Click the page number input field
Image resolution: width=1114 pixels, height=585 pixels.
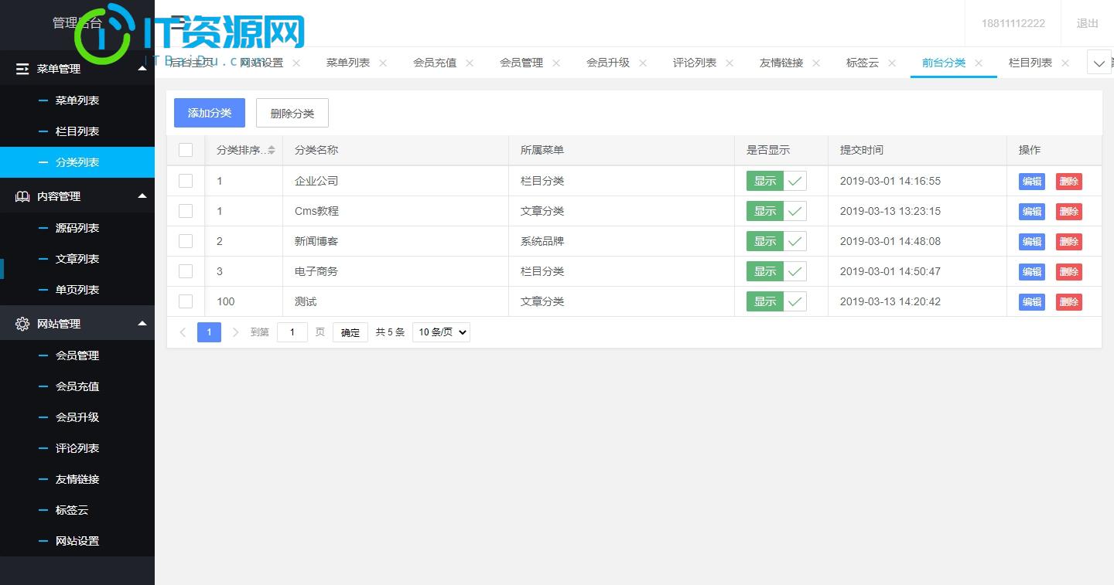(x=292, y=332)
